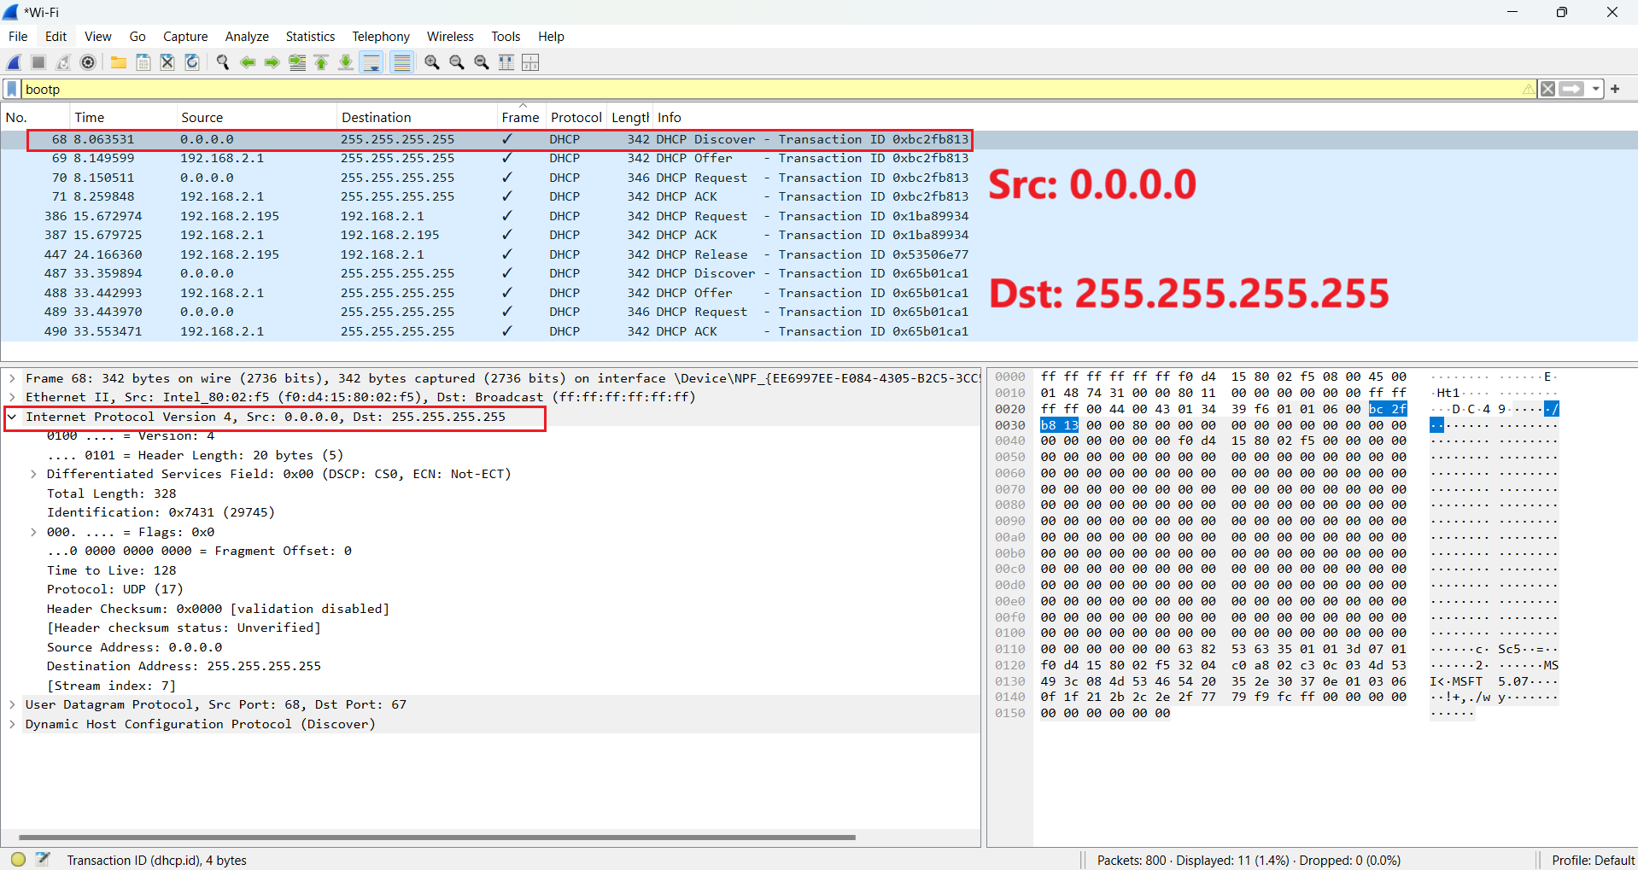Zoom out the main window text
This screenshot has width=1638, height=870.
click(x=457, y=62)
